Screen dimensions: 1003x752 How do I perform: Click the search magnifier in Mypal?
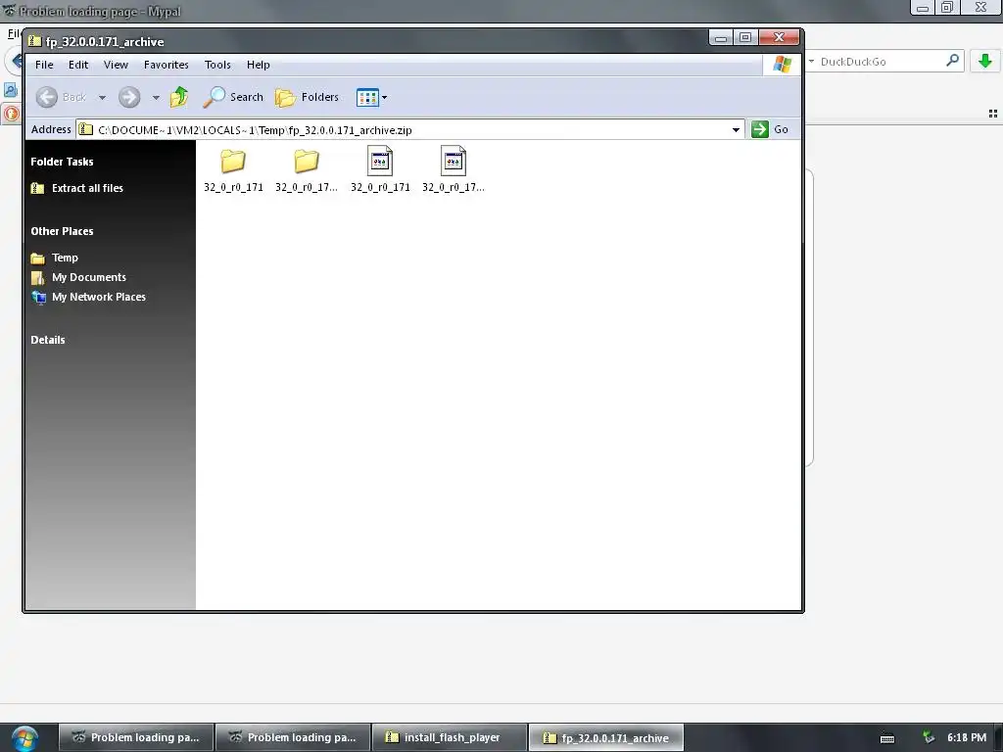pos(952,61)
